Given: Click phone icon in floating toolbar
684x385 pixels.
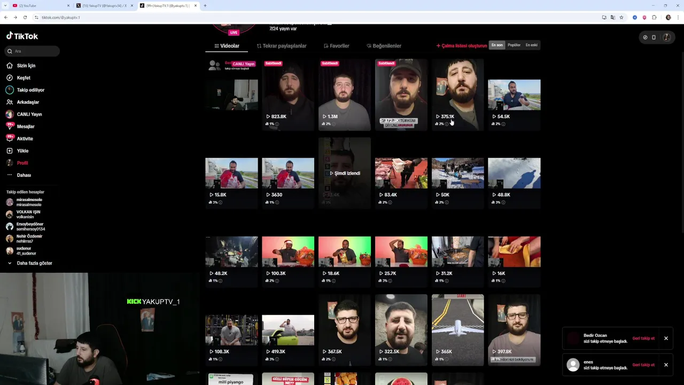Looking at the screenshot, I should [x=654, y=37].
